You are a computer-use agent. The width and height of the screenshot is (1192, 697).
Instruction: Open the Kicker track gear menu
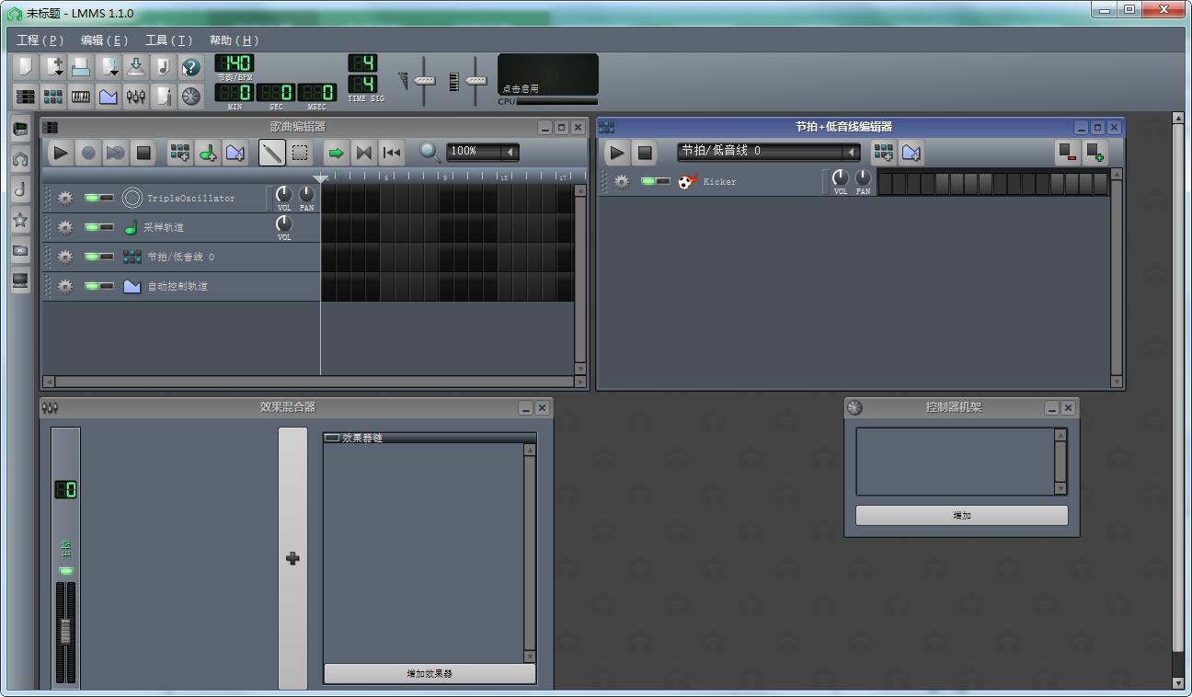[x=623, y=182]
